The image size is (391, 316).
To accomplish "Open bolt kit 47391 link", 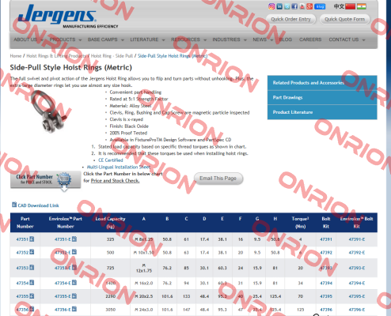I will pos(326,239).
